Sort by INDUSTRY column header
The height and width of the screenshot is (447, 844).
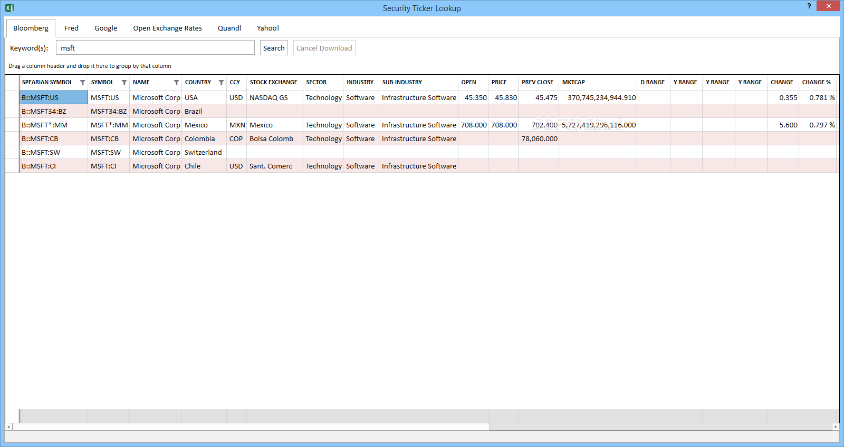point(361,83)
